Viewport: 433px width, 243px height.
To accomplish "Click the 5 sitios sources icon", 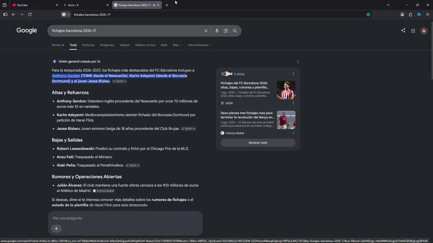I will (227, 74).
